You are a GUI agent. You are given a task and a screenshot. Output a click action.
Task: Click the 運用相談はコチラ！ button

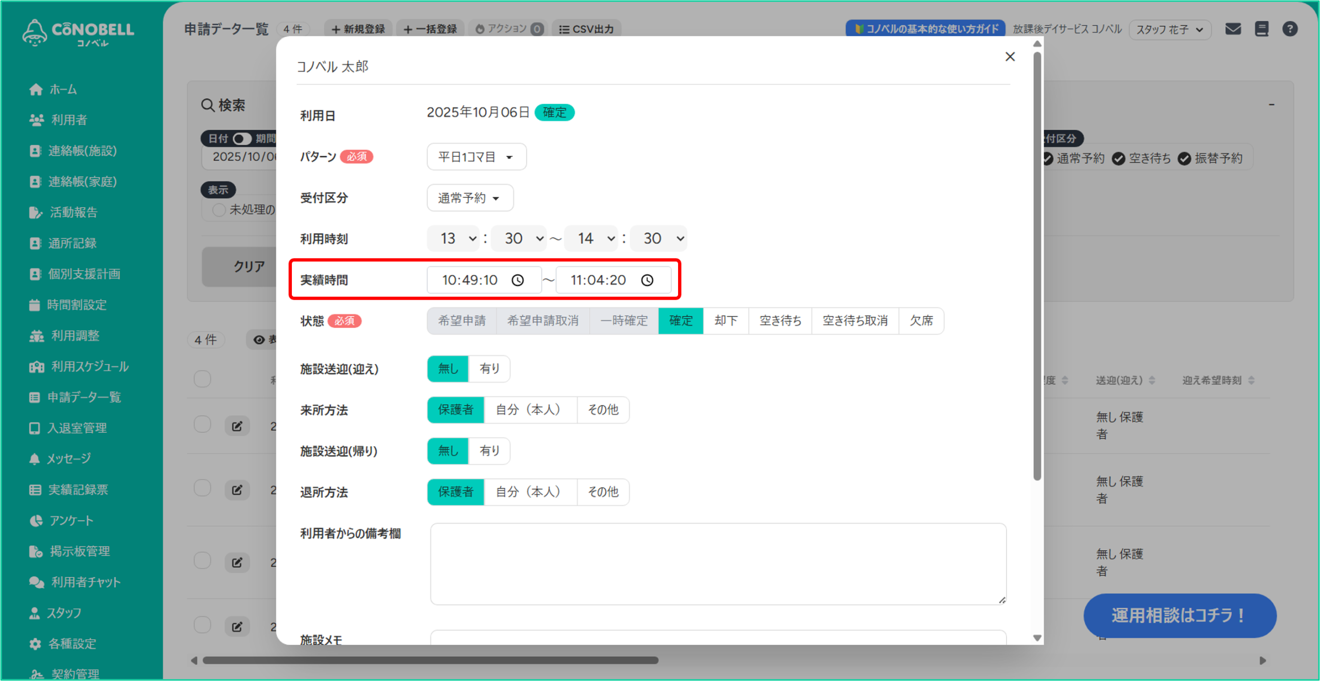[1179, 616]
